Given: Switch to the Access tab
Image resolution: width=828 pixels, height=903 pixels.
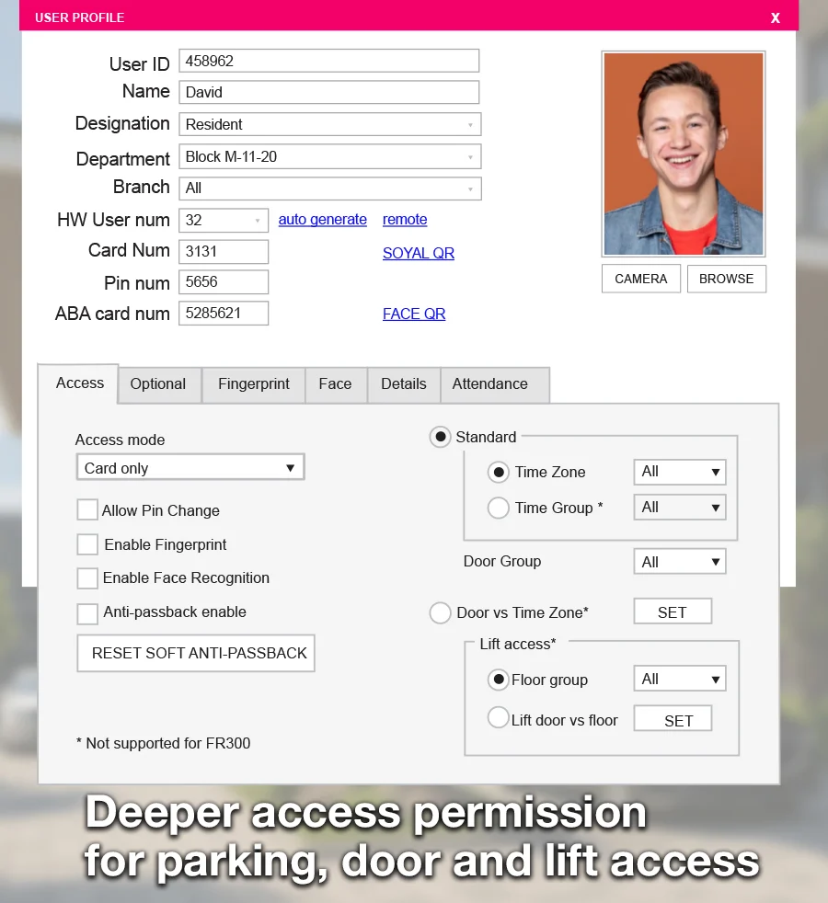Looking at the screenshot, I should 79,383.
